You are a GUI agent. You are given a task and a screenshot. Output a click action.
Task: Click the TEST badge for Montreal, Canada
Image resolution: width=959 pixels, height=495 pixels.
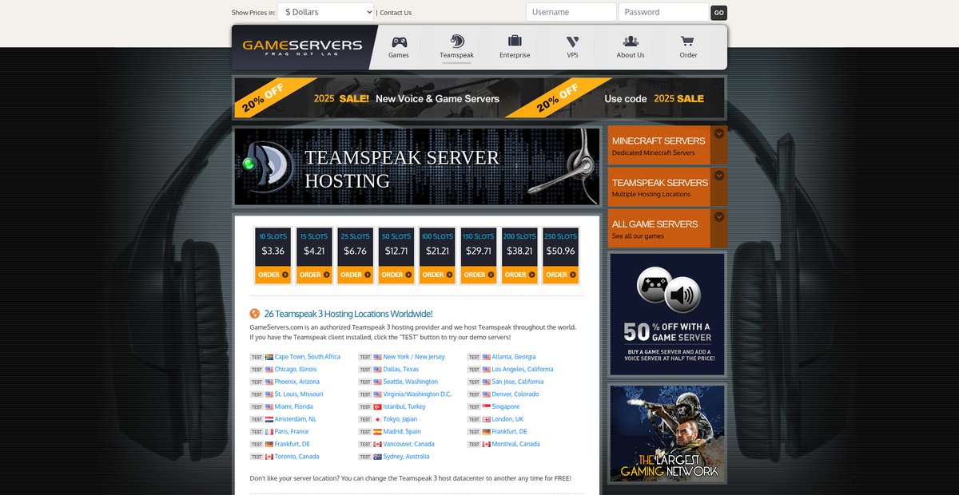click(x=474, y=444)
